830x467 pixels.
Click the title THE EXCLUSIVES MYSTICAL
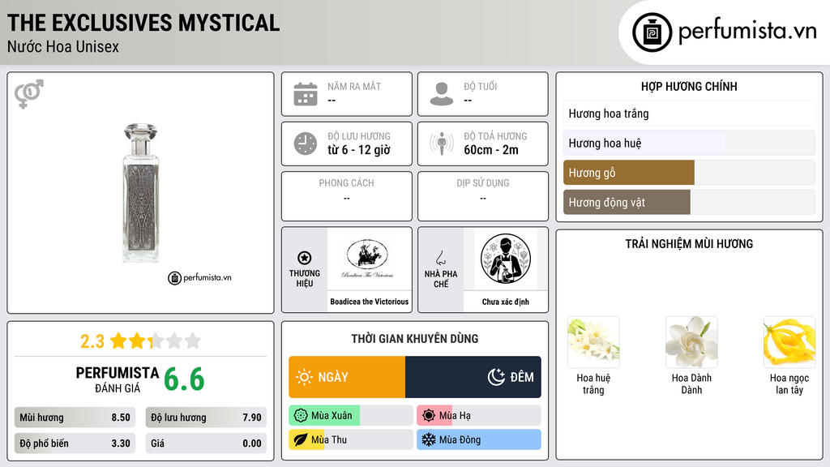coord(143,23)
